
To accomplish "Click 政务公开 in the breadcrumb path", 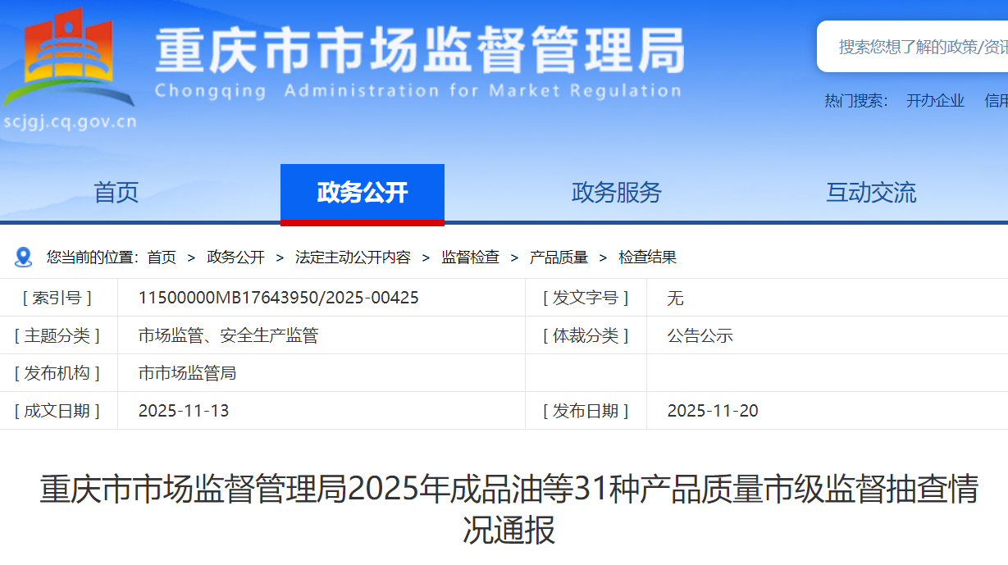I will coord(235,257).
